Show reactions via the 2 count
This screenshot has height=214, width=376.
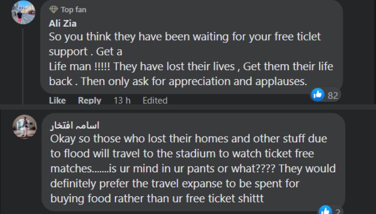point(337,210)
